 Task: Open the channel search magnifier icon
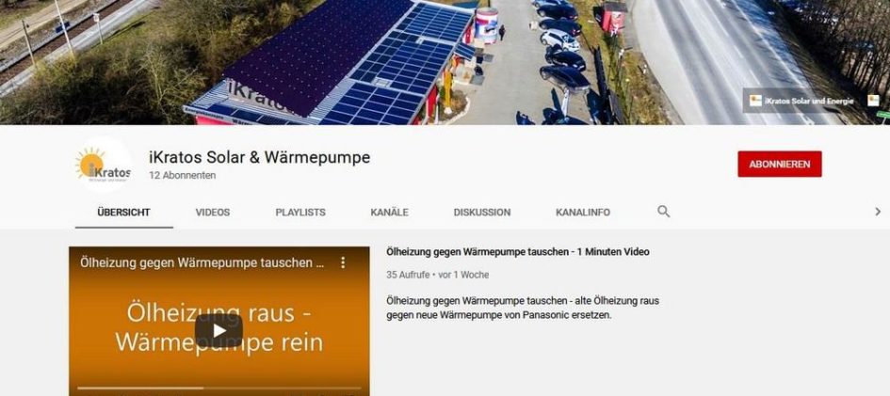point(664,212)
